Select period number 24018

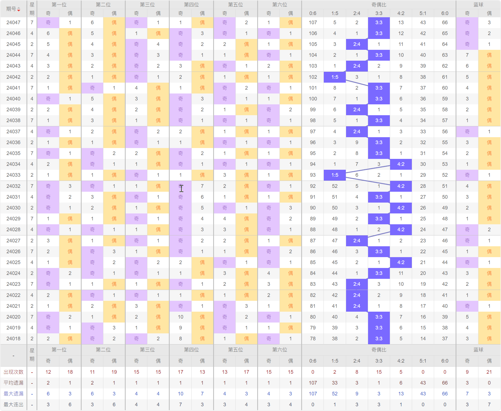(13, 339)
